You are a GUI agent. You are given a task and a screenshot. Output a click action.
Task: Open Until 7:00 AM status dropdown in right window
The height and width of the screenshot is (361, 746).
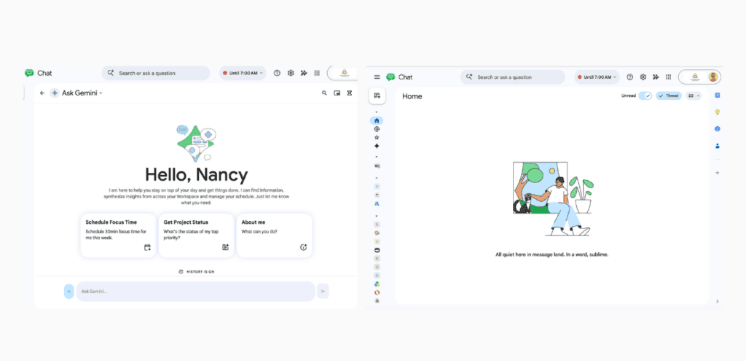597,77
